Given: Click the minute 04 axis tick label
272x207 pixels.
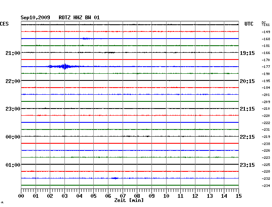Looking at the screenshot, I should click(79, 196).
